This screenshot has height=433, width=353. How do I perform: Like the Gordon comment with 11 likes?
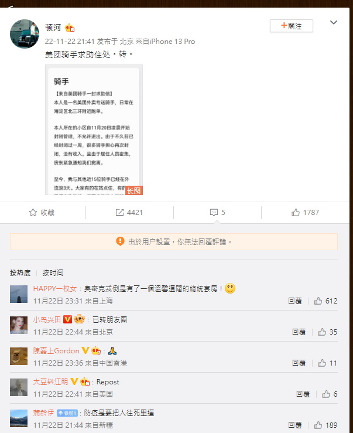point(322,363)
